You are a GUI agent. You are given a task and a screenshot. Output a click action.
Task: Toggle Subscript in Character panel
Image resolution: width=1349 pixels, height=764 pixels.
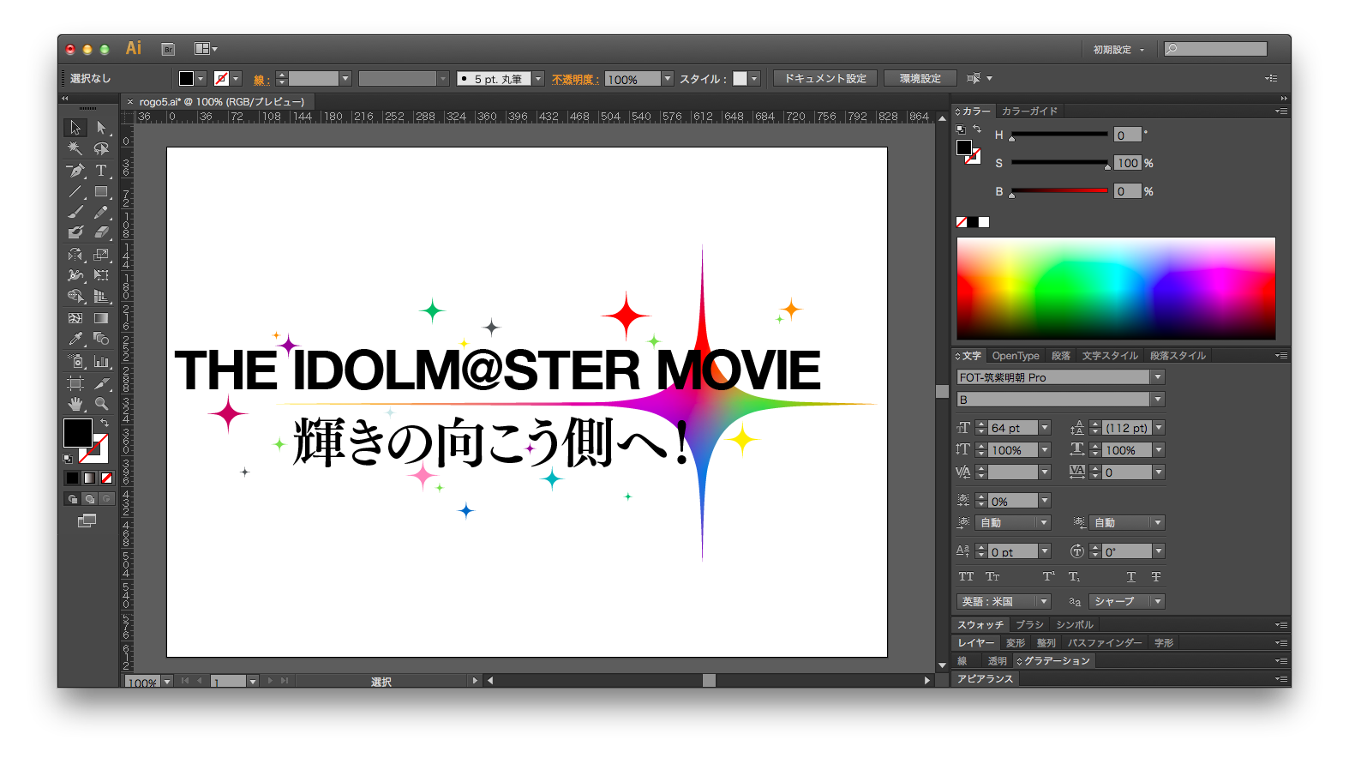(x=1074, y=577)
